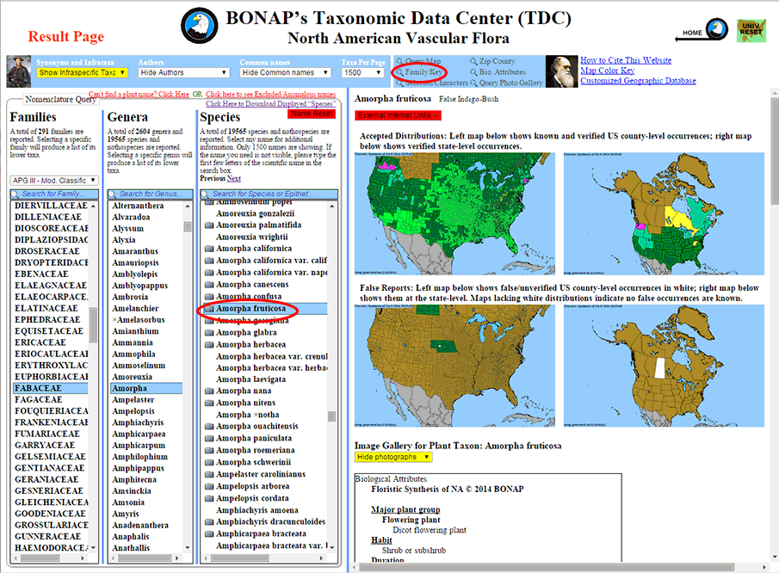Viewport: 779px width, 573px height.
Task: Open the Hide photographs dropdown
Action: 393,457
